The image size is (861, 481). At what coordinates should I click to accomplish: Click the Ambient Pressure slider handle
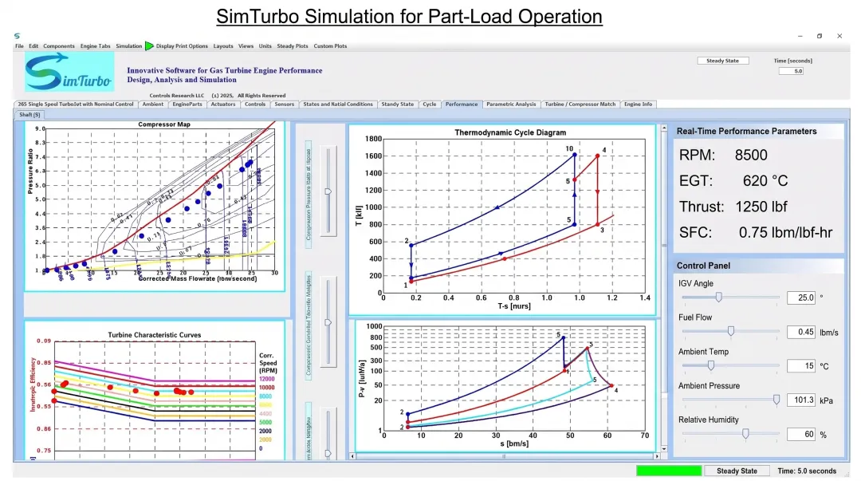pyautogui.click(x=776, y=400)
